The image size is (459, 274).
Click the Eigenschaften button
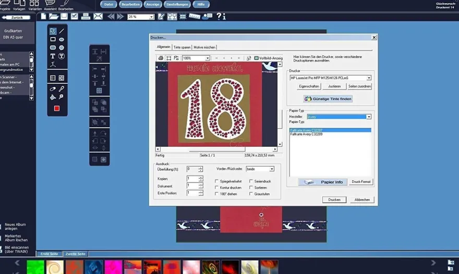pos(309,86)
